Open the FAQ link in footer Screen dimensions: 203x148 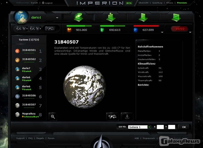[30, 138]
